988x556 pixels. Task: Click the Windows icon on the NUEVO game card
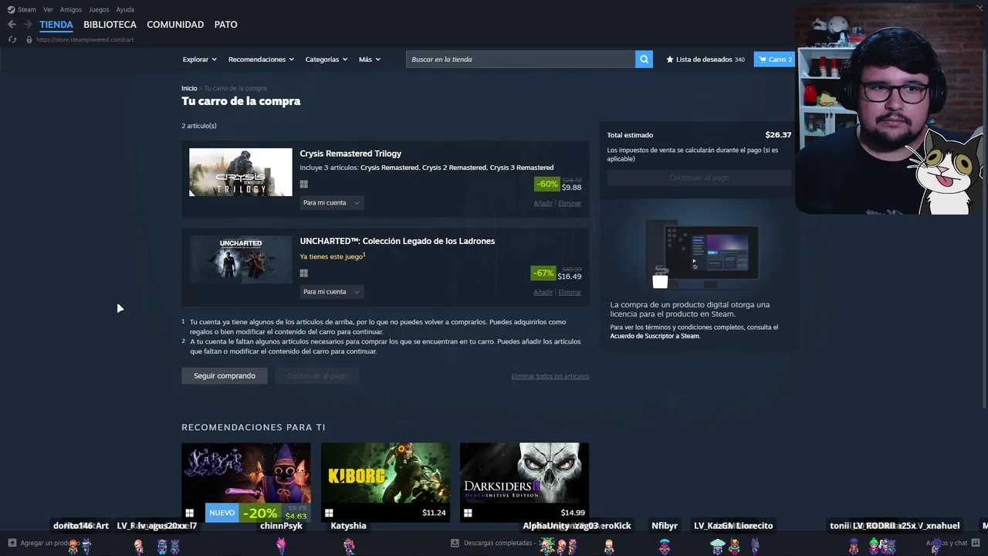click(189, 513)
